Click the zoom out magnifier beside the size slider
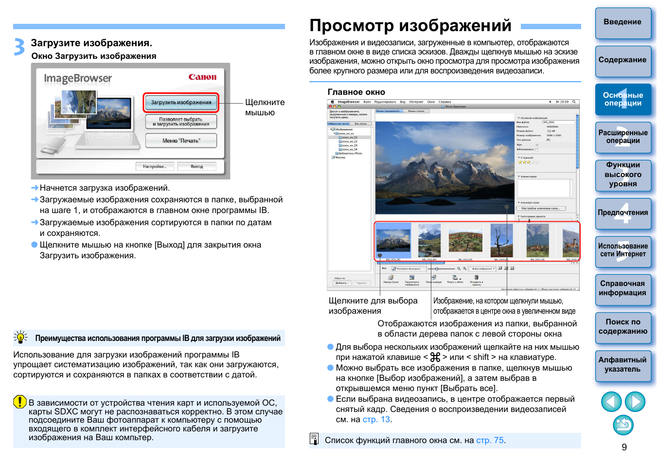This screenshot has width=657, height=464. [x=459, y=268]
